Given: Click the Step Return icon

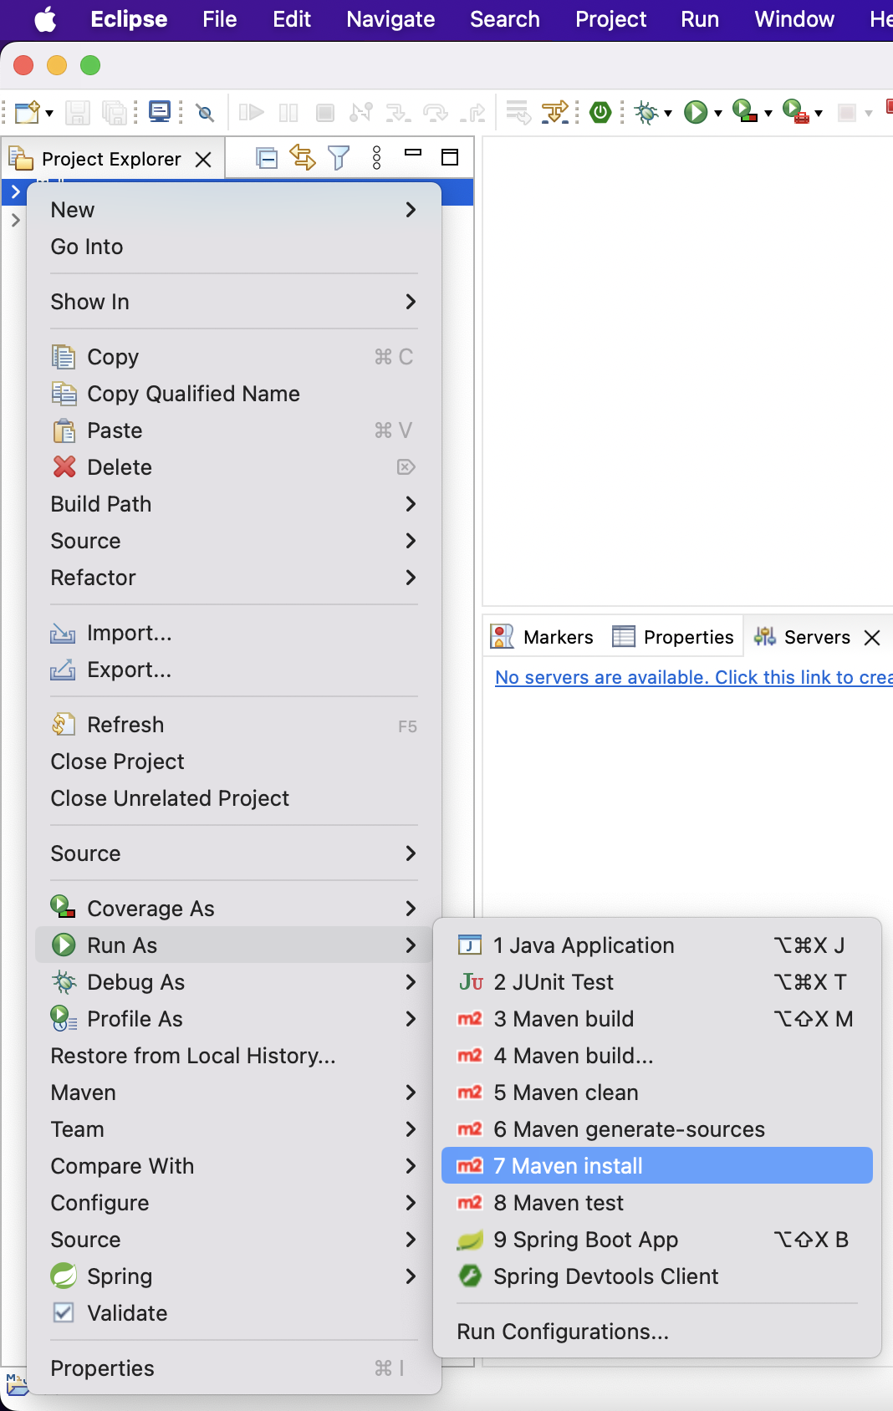Looking at the screenshot, I should click(473, 112).
